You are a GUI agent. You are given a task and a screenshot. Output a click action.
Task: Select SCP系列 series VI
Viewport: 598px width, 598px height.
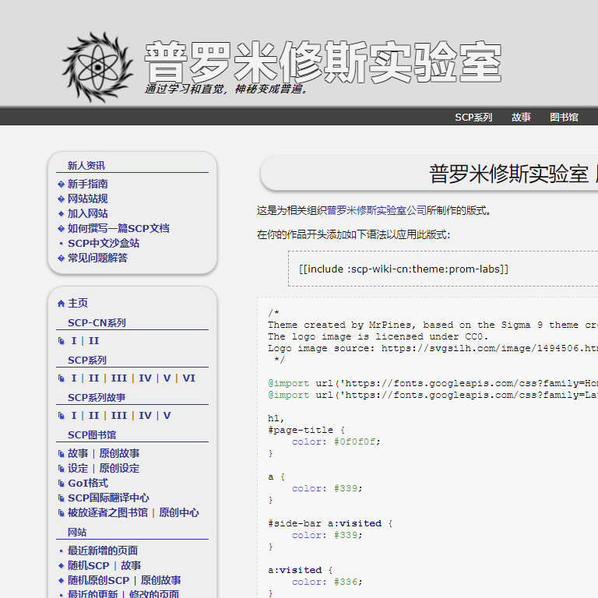pyautogui.click(x=188, y=378)
